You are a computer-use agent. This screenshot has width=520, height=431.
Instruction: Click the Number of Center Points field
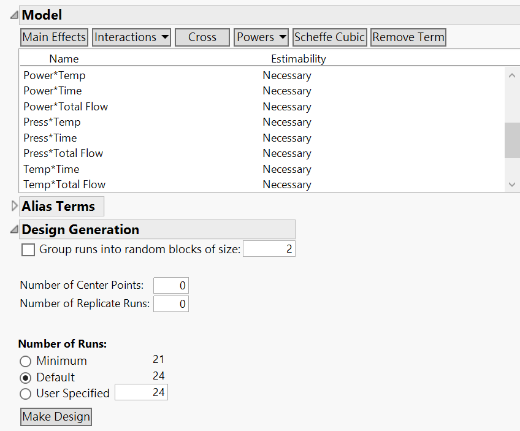point(170,285)
